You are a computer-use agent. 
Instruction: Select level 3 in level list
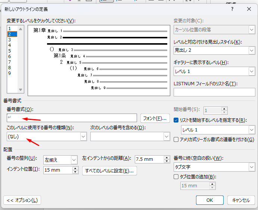point(9,39)
